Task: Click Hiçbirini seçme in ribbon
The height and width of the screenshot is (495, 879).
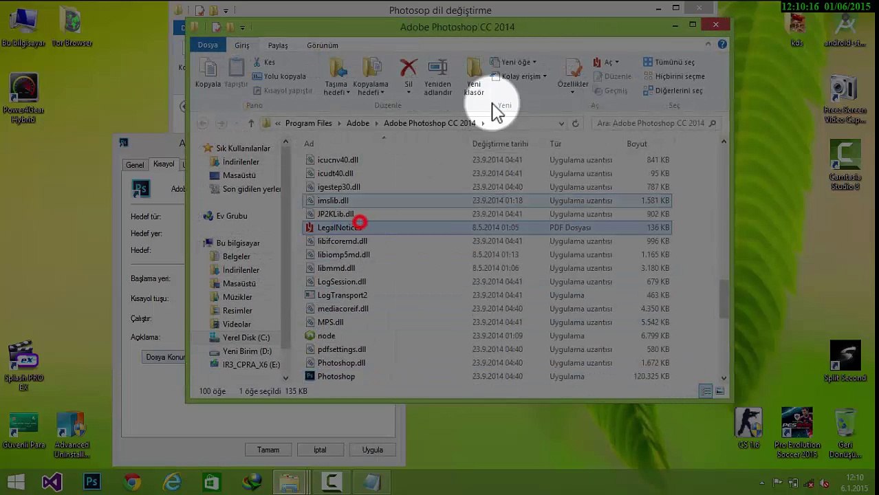Action: point(674,76)
